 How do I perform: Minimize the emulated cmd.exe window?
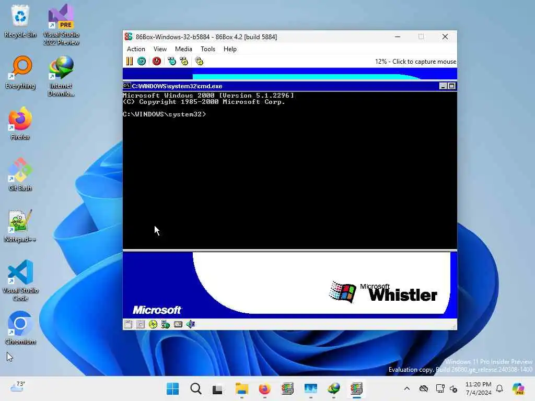point(443,86)
